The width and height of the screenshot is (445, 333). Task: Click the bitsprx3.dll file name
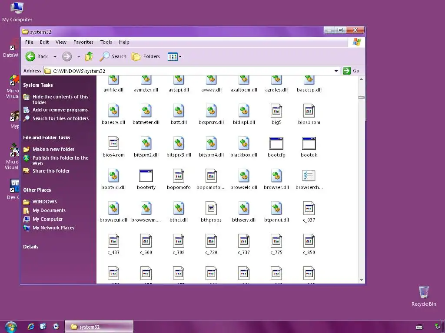(x=179, y=155)
